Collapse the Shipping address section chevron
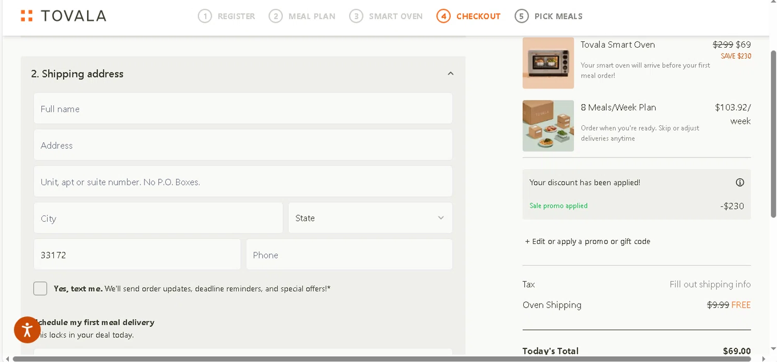The height and width of the screenshot is (362, 777). tap(451, 74)
